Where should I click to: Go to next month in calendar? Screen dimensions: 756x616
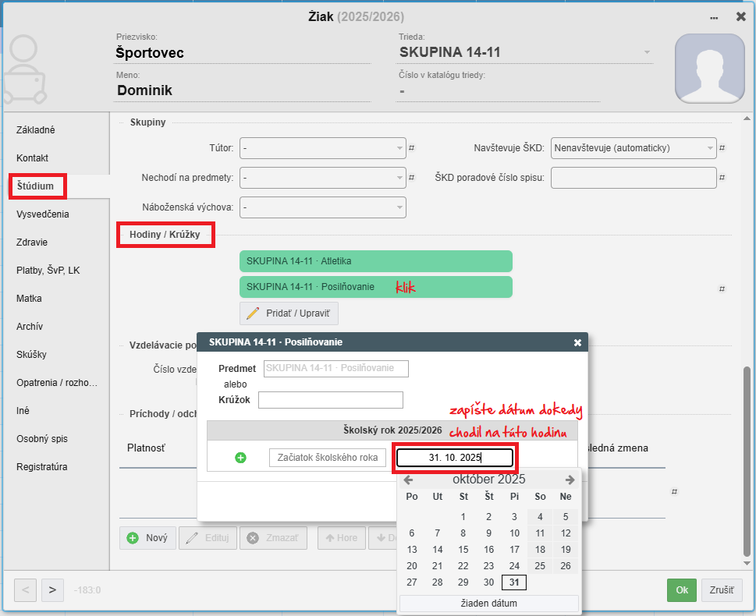click(570, 480)
